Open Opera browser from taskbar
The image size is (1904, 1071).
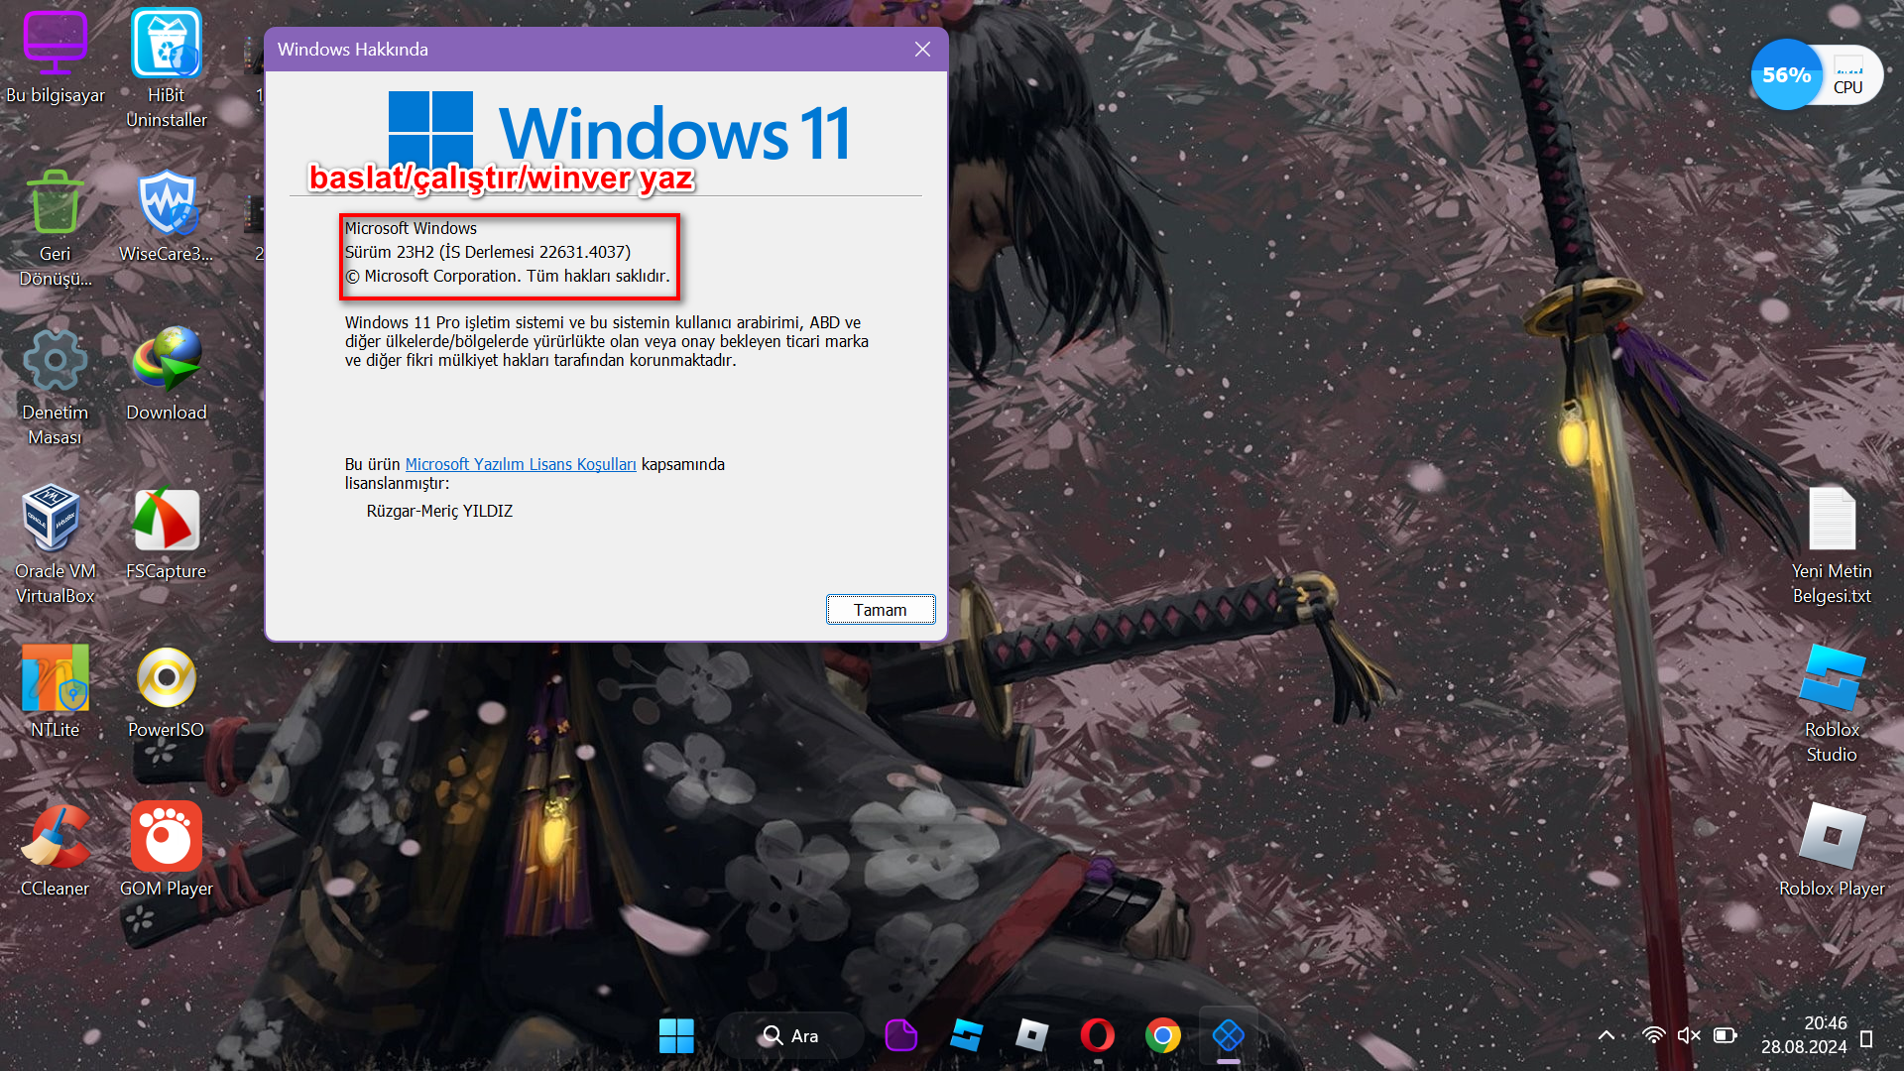1097,1036
